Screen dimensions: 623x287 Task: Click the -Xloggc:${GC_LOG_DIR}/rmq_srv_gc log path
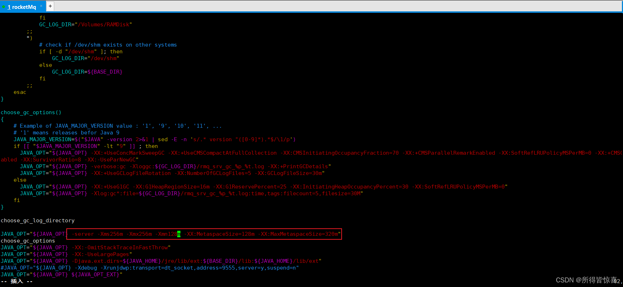coord(197,166)
